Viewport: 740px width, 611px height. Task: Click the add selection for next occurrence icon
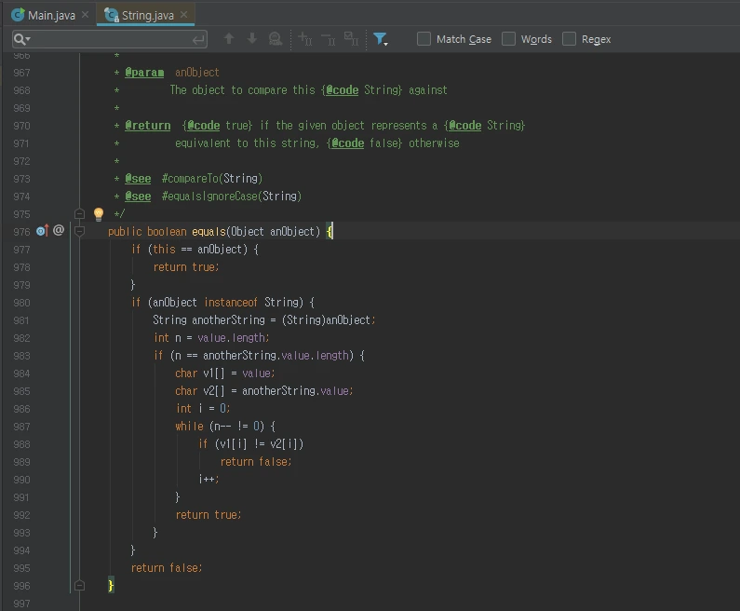pos(304,39)
